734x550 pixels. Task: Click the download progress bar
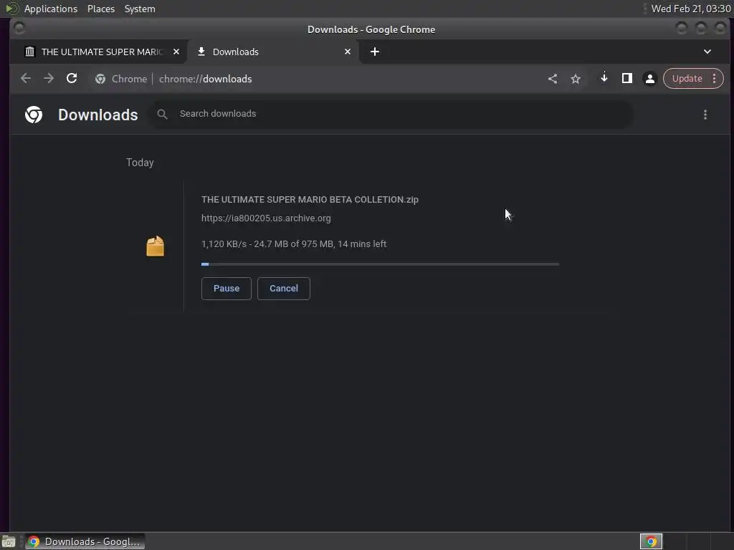(x=380, y=264)
